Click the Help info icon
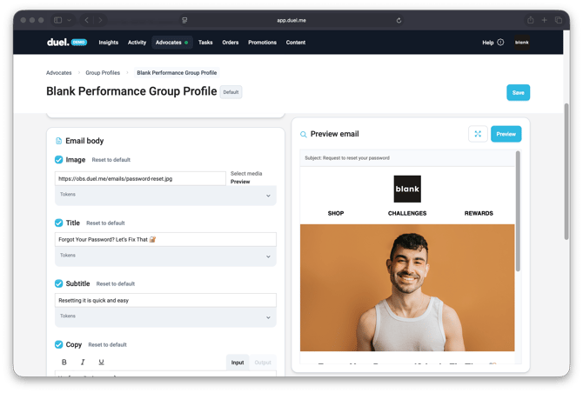 [x=500, y=43]
